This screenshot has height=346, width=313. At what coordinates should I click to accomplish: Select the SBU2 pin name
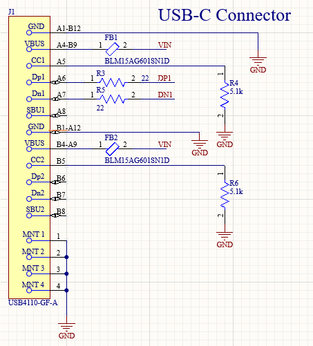(35, 209)
